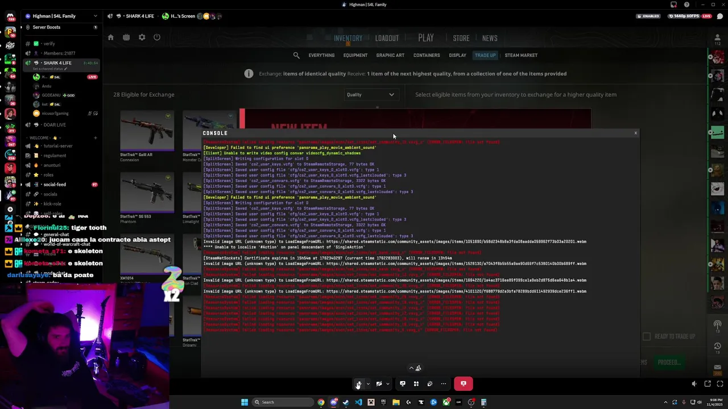Screen dimensions: 728x409
Task: Click CS2 home icon in game menu
Action: [111, 37]
